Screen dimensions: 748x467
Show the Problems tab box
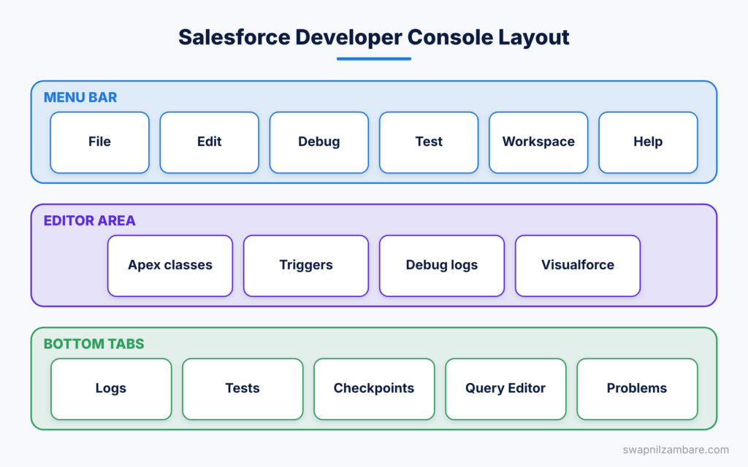[x=637, y=390]
